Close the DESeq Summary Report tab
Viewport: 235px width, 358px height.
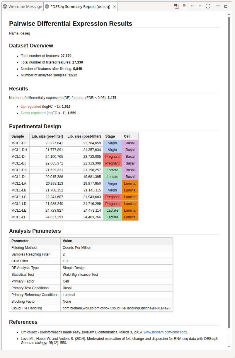114,6
